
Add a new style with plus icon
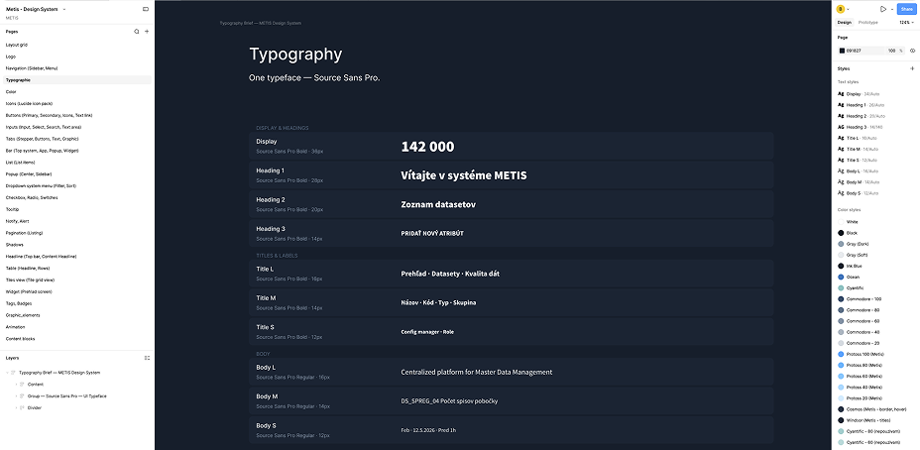coord(912,68)
